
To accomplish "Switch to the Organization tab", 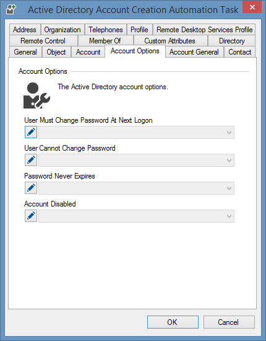I will click(62, 30).
